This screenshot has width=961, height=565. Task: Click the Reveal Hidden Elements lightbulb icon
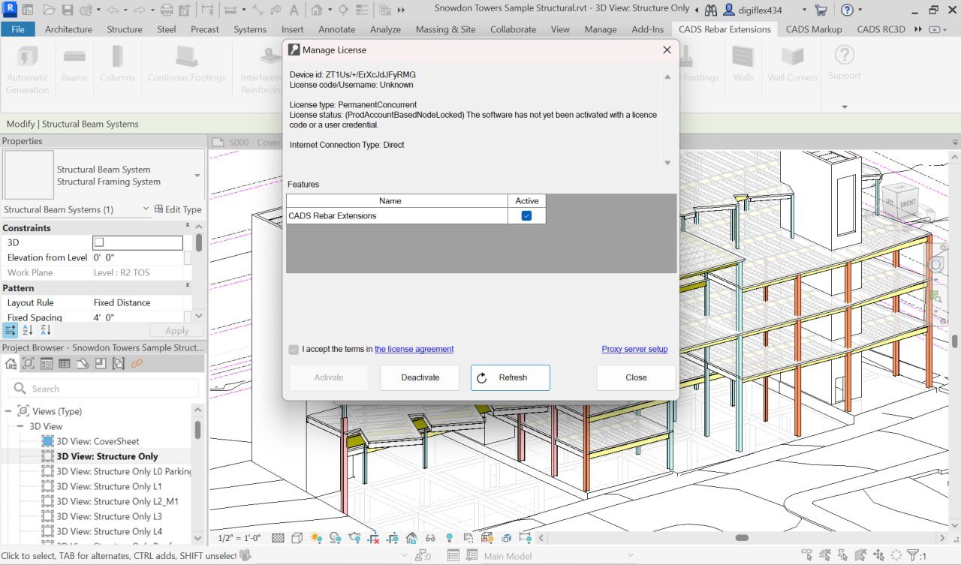point(449,538)
